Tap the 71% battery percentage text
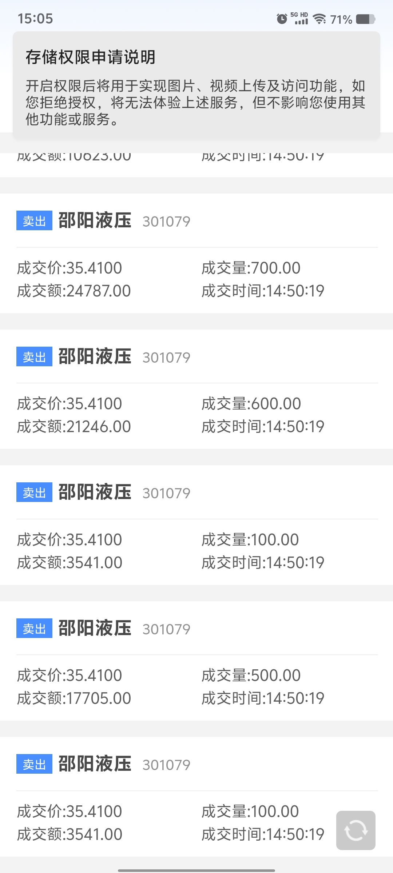Image resolution: width=393 pixels, height=873 pixels. coord(341,19)
